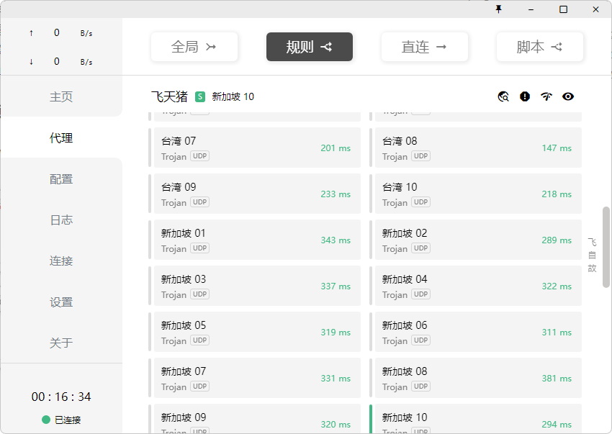Toggle the eye visibility icon

[568, 96]
